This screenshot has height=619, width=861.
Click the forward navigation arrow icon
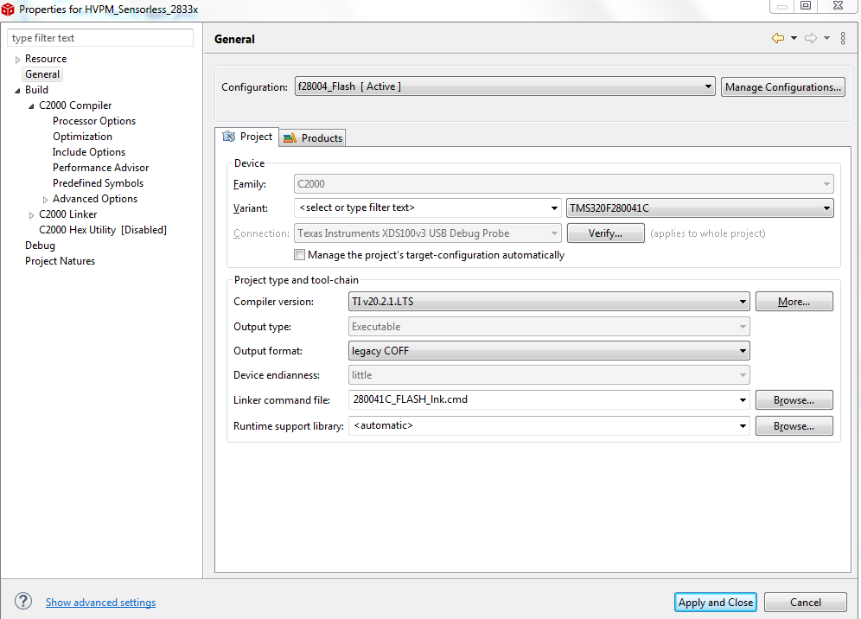(x=811, y=38)
